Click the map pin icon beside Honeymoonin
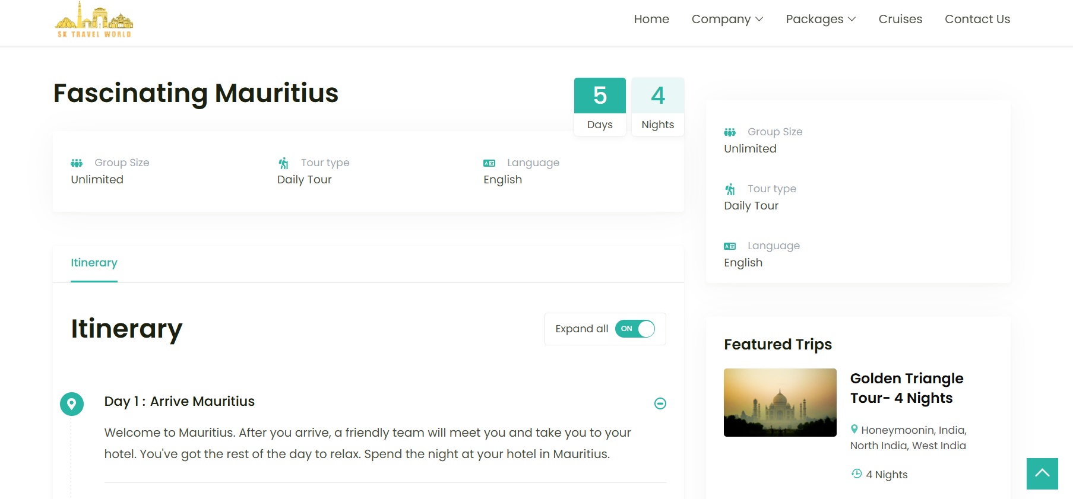Image resolution: width=1073 pixels, height=499 pixels. point(854,429)
